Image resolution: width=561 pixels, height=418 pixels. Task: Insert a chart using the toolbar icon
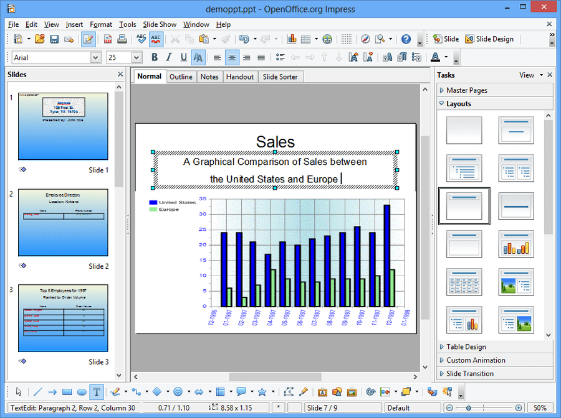(291, 39)
